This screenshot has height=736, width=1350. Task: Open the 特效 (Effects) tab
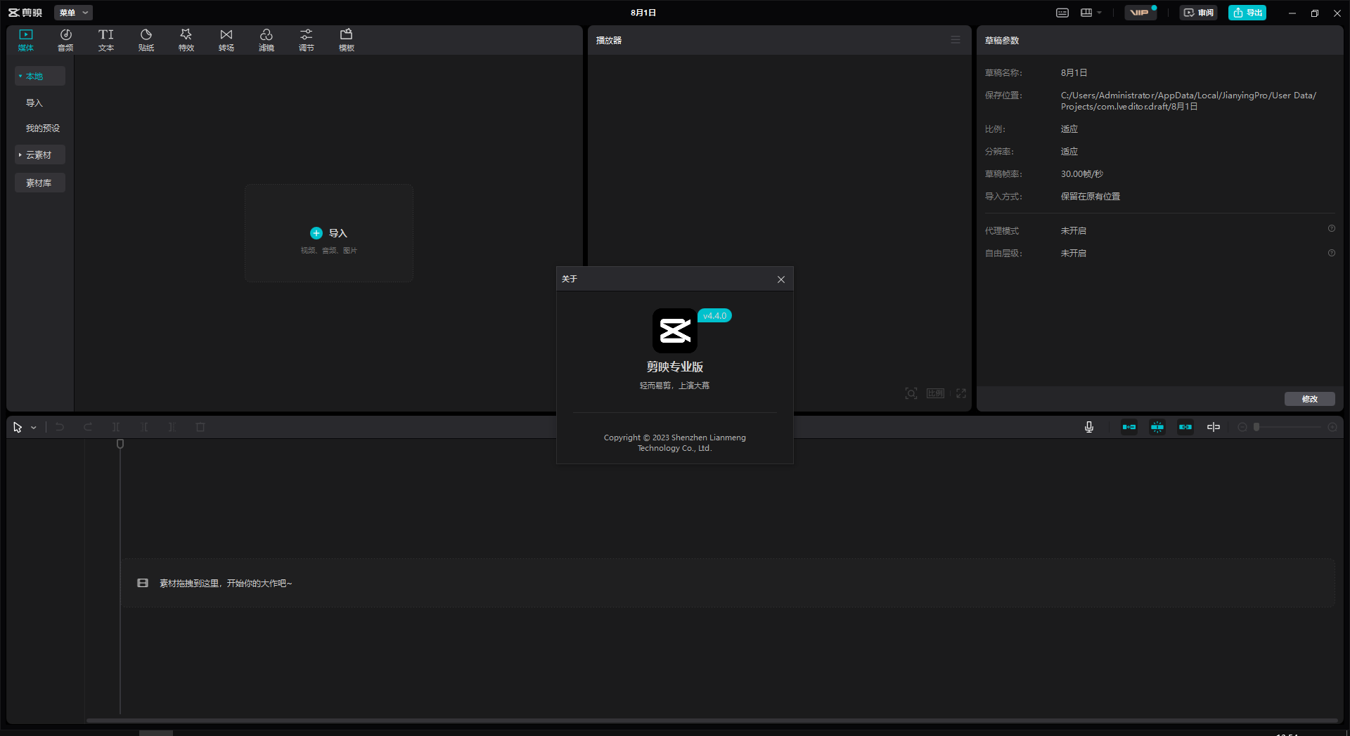tap(186, 40)
